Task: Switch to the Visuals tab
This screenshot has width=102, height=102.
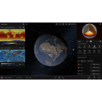Action: tap(99, 47)
